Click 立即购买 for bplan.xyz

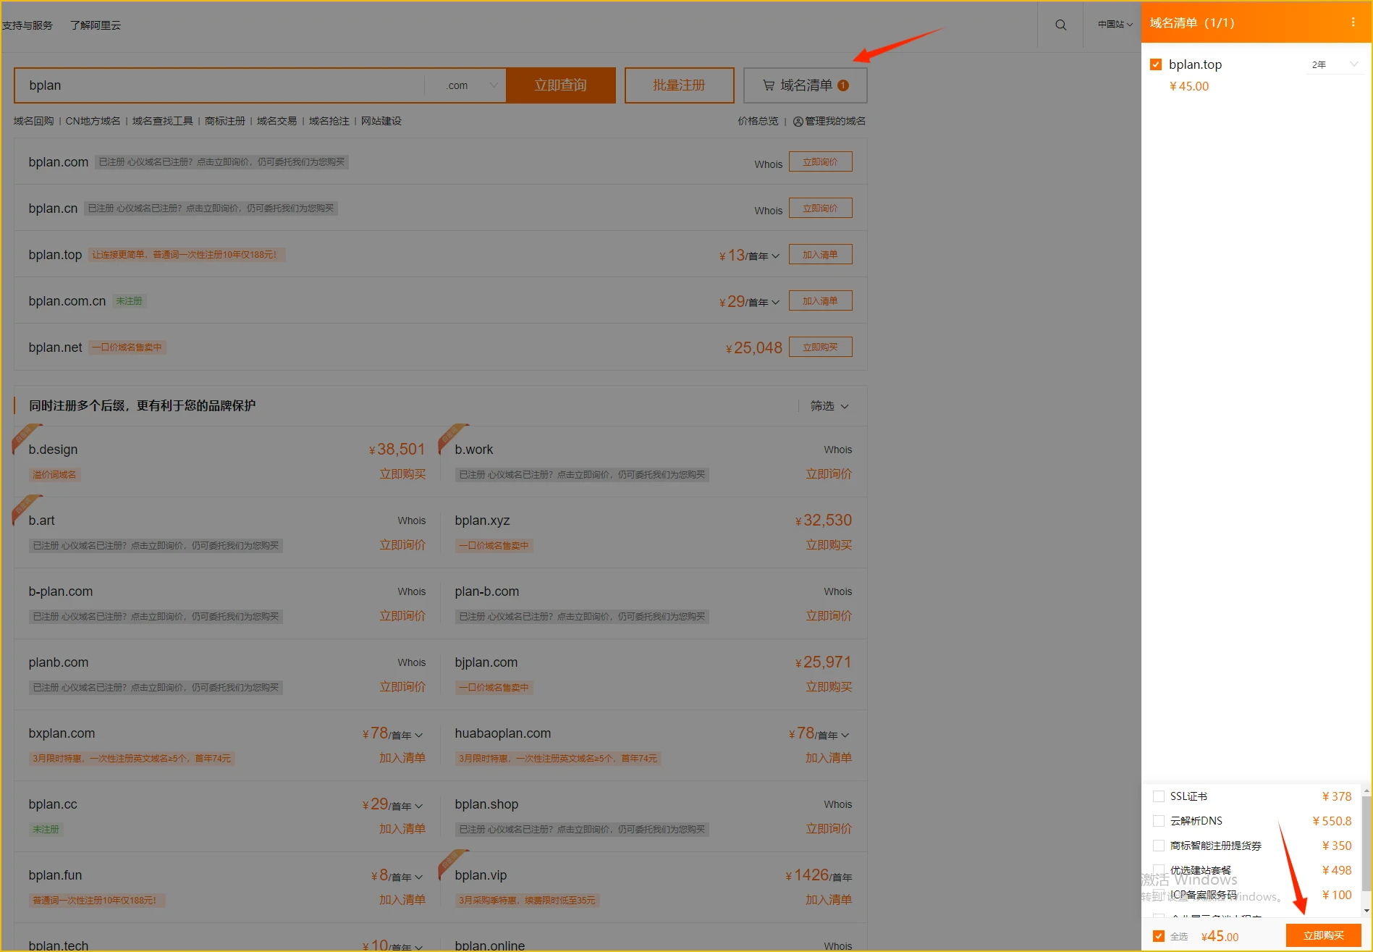click(x=829, y=545)
